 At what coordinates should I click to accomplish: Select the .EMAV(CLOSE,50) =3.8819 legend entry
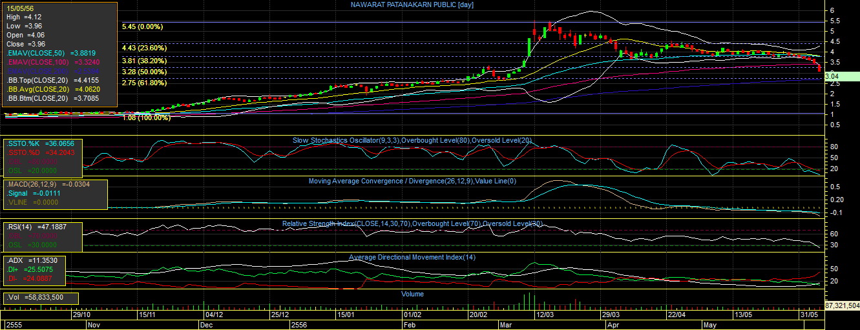click(x=51, y=53)
